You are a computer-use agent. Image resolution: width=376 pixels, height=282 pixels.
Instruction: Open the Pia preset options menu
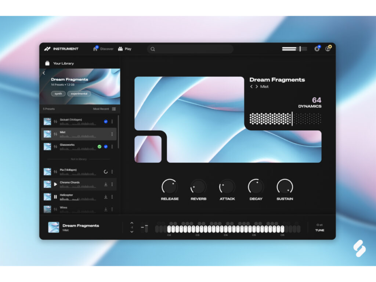pos(112,172)
